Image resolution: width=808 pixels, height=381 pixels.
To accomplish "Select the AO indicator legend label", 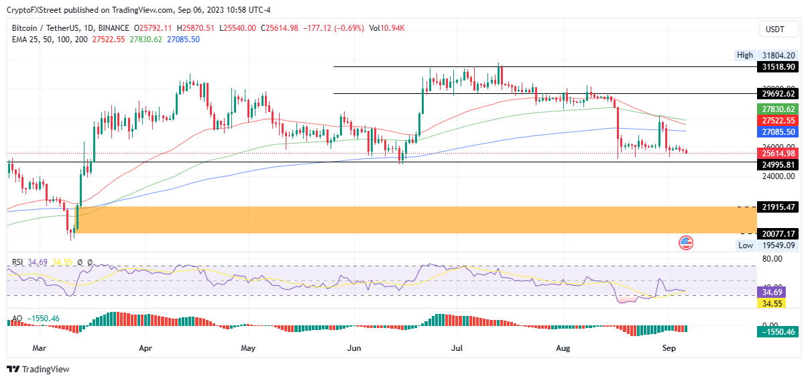I will click(x=17, y=318).
